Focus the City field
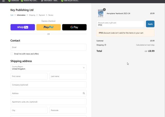 [29, 110]
